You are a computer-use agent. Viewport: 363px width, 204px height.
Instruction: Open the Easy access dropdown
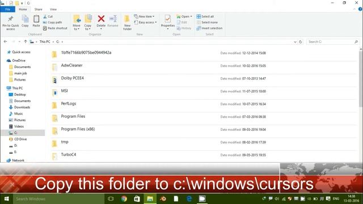[x=145, y=23]
